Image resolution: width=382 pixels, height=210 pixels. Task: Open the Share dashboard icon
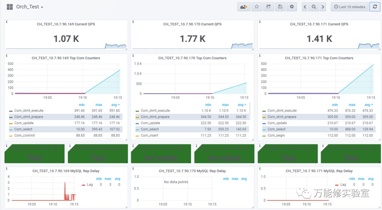tap(268, 7)
